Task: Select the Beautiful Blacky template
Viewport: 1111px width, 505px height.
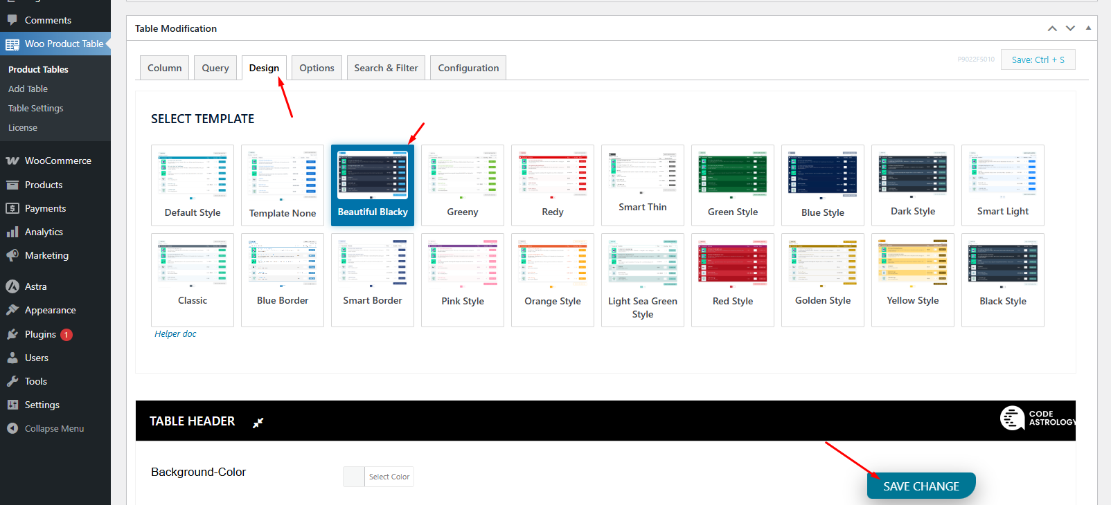Action: pos(373,185)
